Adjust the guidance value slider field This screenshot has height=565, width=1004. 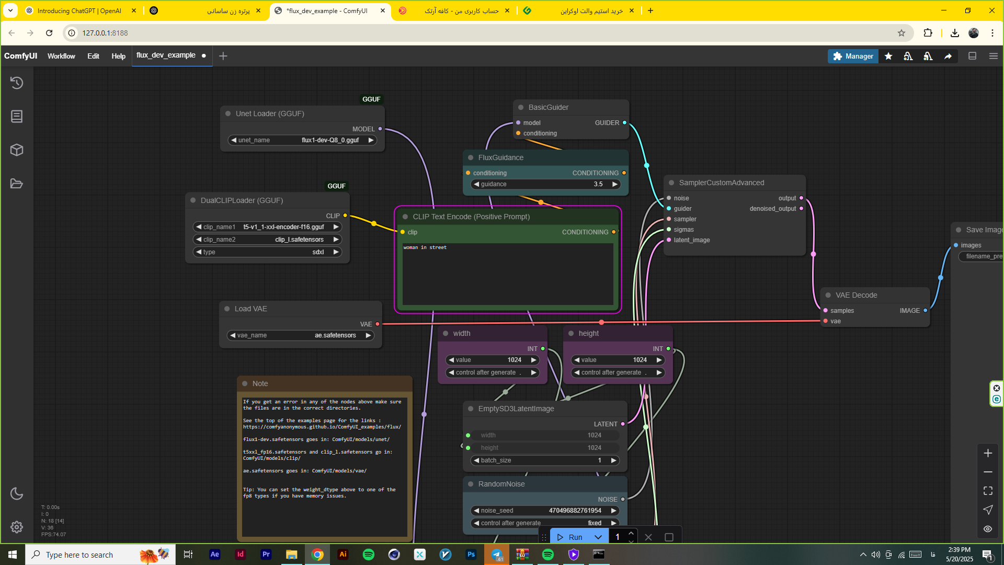(545, 184)
